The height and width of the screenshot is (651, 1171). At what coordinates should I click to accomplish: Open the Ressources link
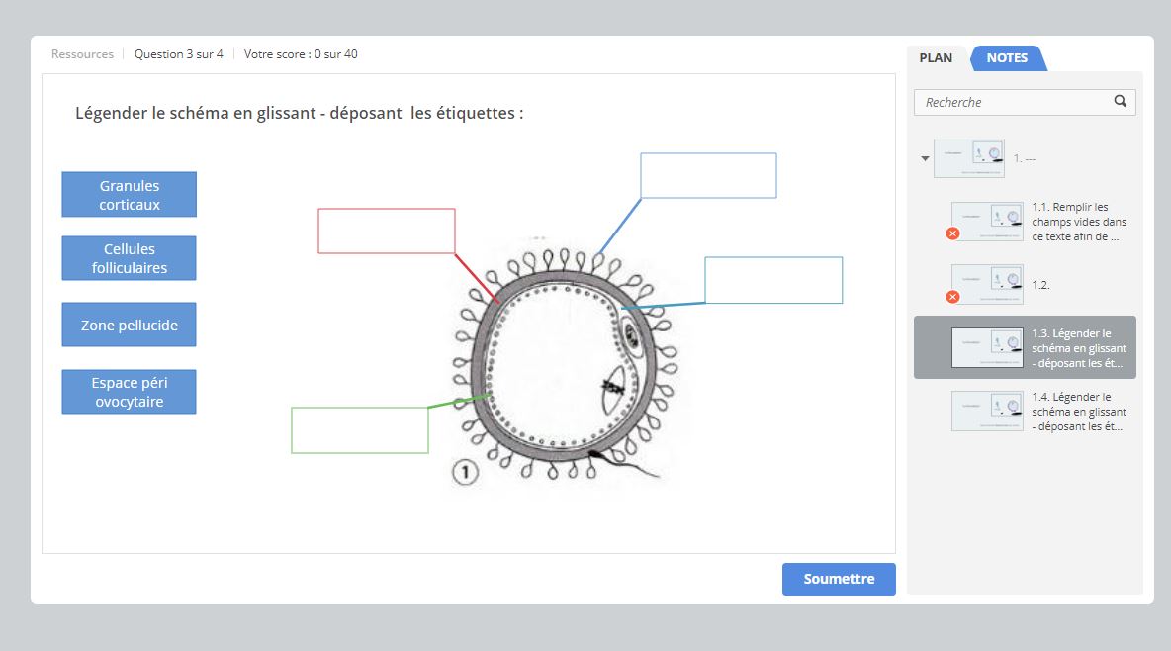(x=82, y=54)
